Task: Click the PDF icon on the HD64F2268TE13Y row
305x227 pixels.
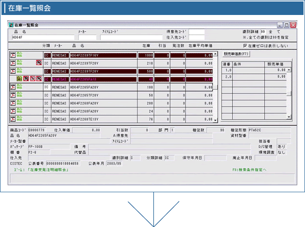Action: pyautogui.click(x=13, y=119)
